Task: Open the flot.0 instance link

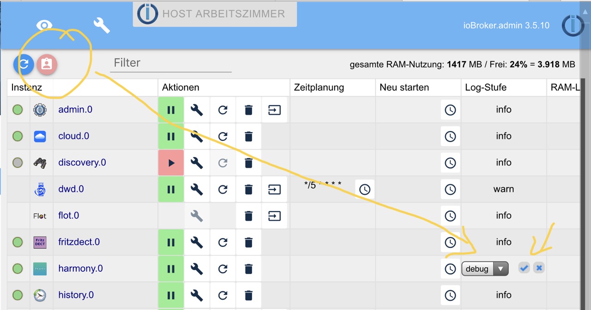Action: (x=69, y=216)
